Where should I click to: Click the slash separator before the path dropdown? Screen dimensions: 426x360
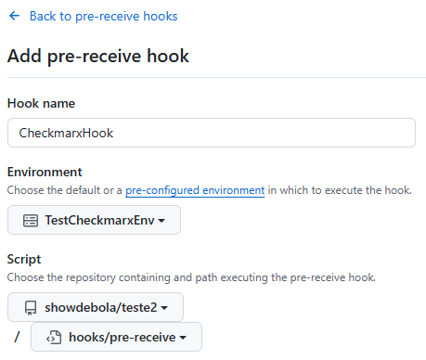(18, 337)
